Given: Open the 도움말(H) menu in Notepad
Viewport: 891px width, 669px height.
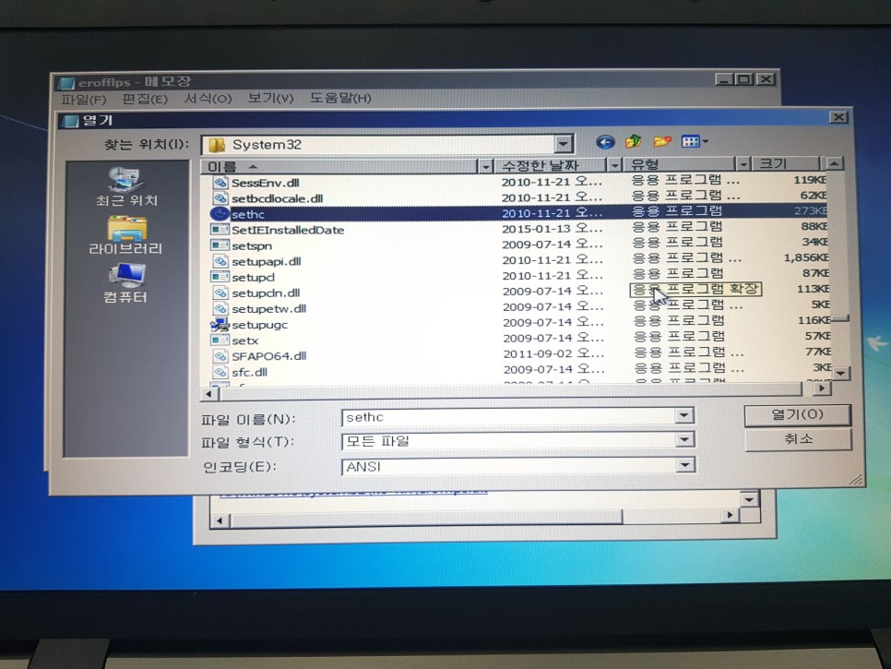Looking at the screenshot, I should point(340,98).
